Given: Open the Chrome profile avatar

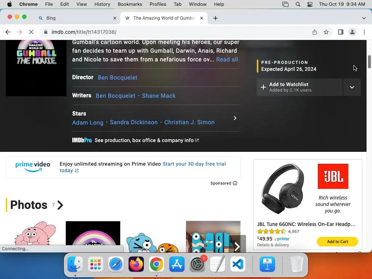Looking at the screenshot, I should 352,32.
